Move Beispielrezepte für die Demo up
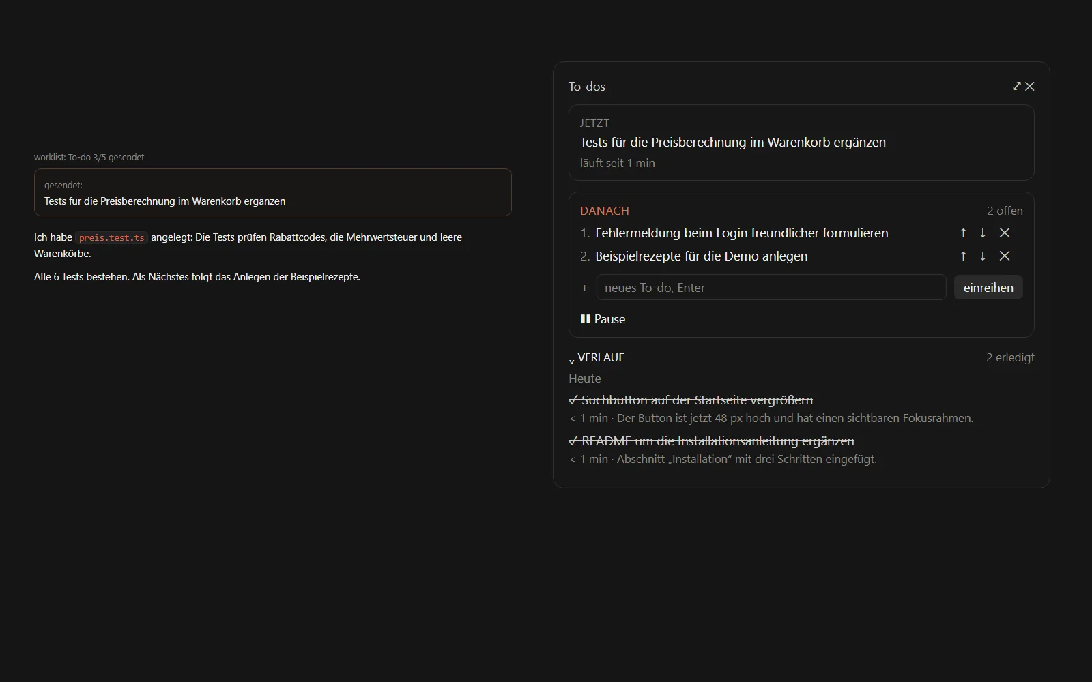The height and width of the screenshot is (682, 1092). 963,256
